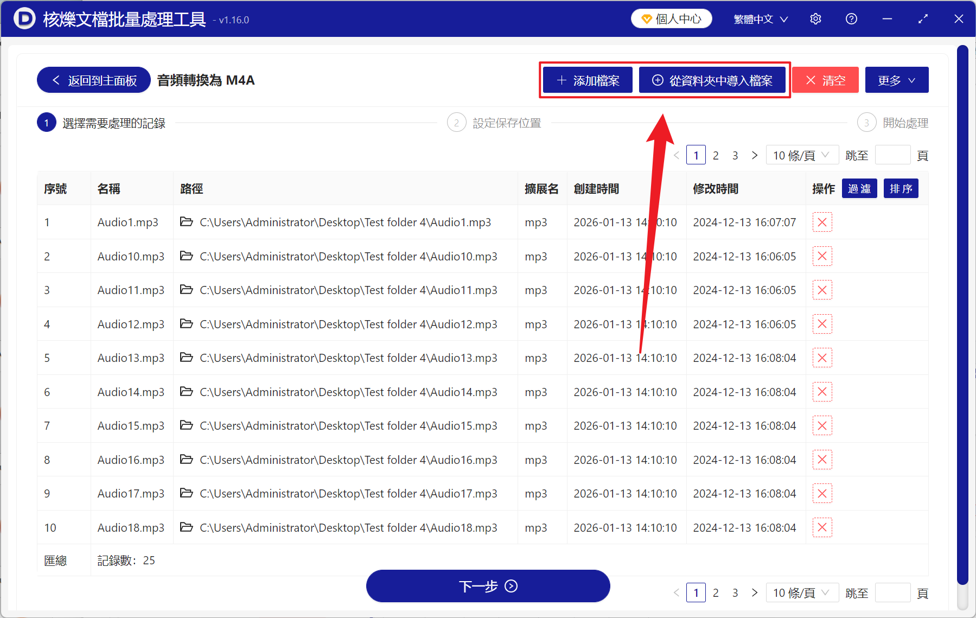Click 添加檔案 to add files

tap(587, 80)
